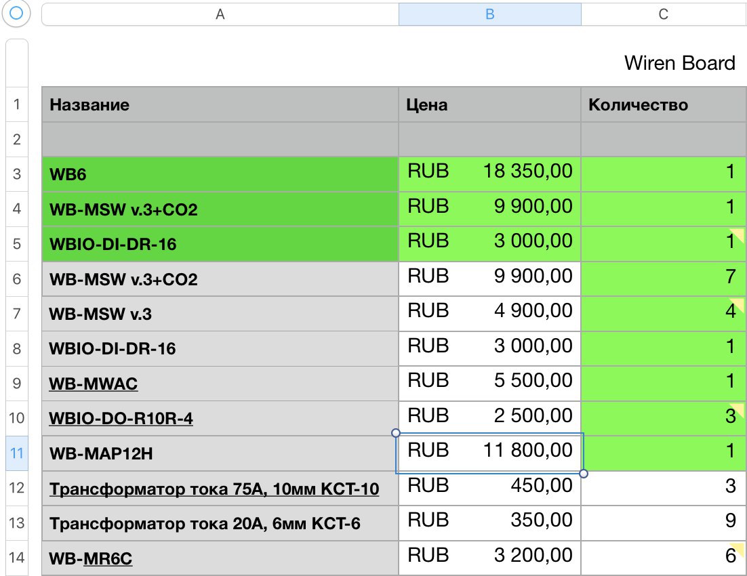
Task: Select the empty price cell in row 2
Action: pyautogui.click(x=489, y=139)
